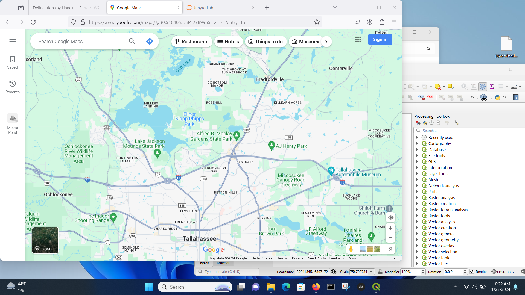Open QGIS Python console icon
This screenshot has height=295, width=525.
point(497,97)
